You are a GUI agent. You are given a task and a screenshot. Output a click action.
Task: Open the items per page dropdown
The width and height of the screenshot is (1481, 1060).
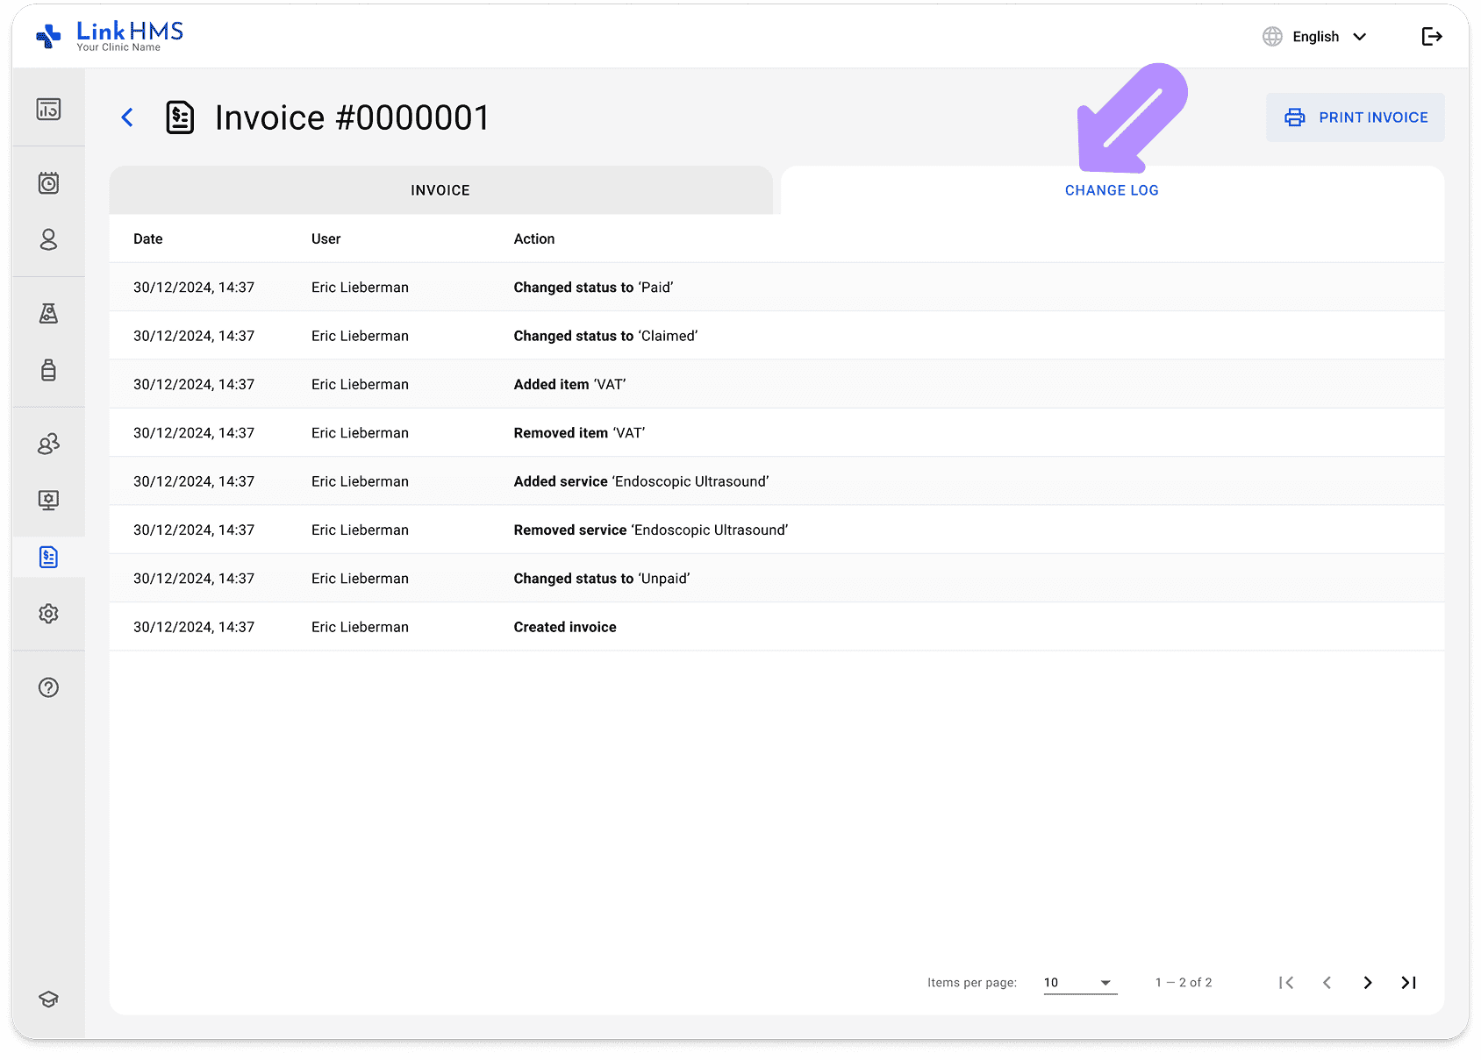(x=1078, y=982)
